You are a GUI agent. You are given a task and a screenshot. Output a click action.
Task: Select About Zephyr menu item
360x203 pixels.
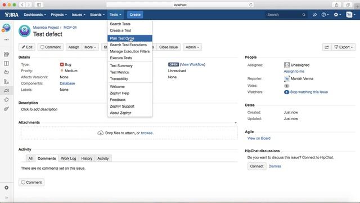click(x=130, y=113)
